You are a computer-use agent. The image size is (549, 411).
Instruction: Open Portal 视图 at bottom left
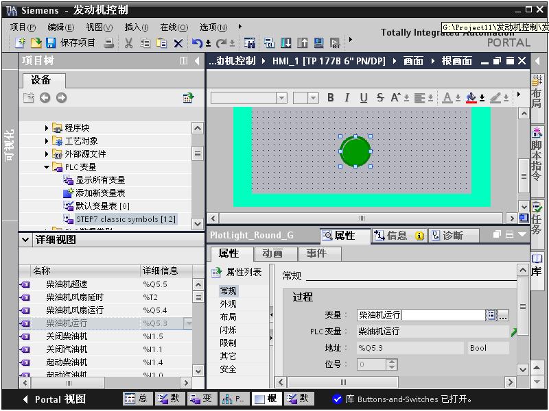tap(55, 399)
